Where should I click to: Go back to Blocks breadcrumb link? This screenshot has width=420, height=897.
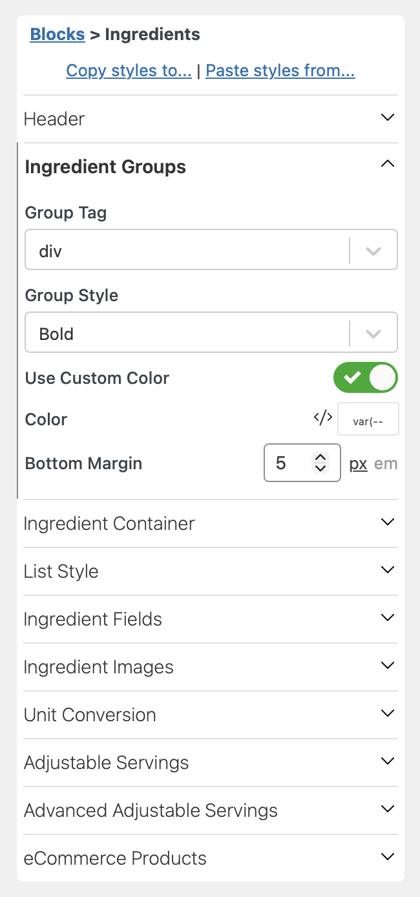58,34
